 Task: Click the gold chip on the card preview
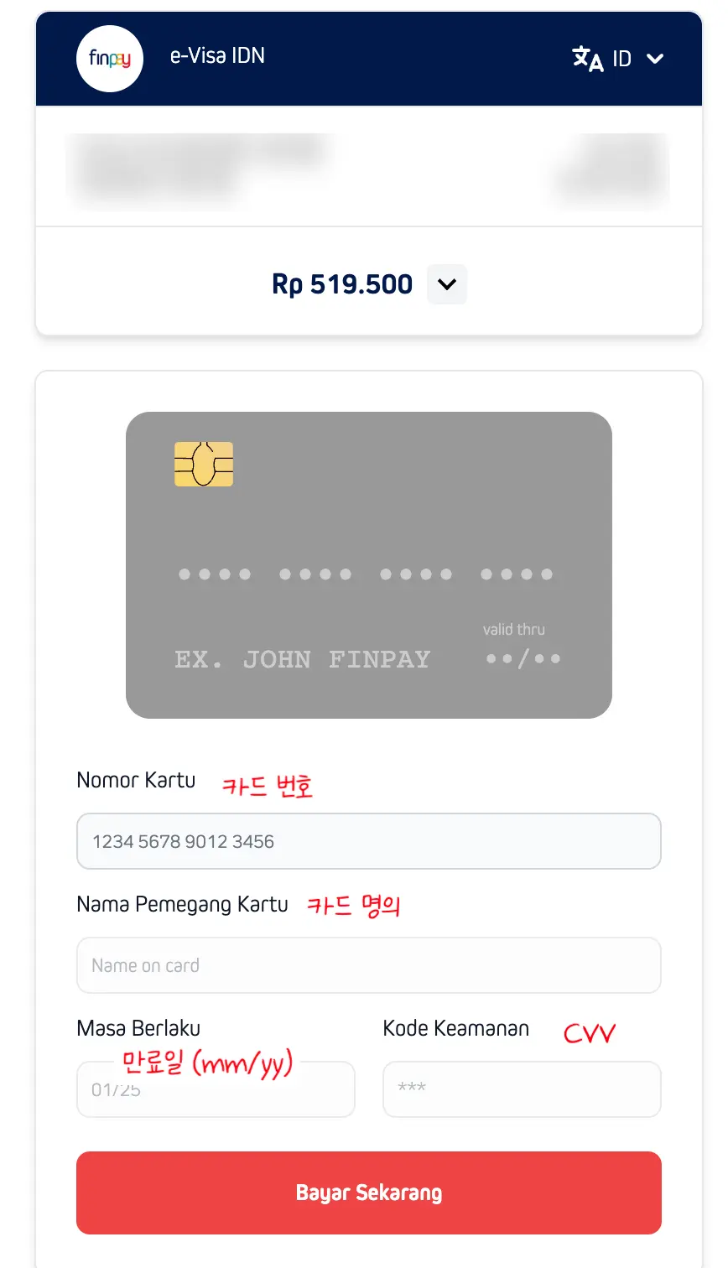coord(204,464)
